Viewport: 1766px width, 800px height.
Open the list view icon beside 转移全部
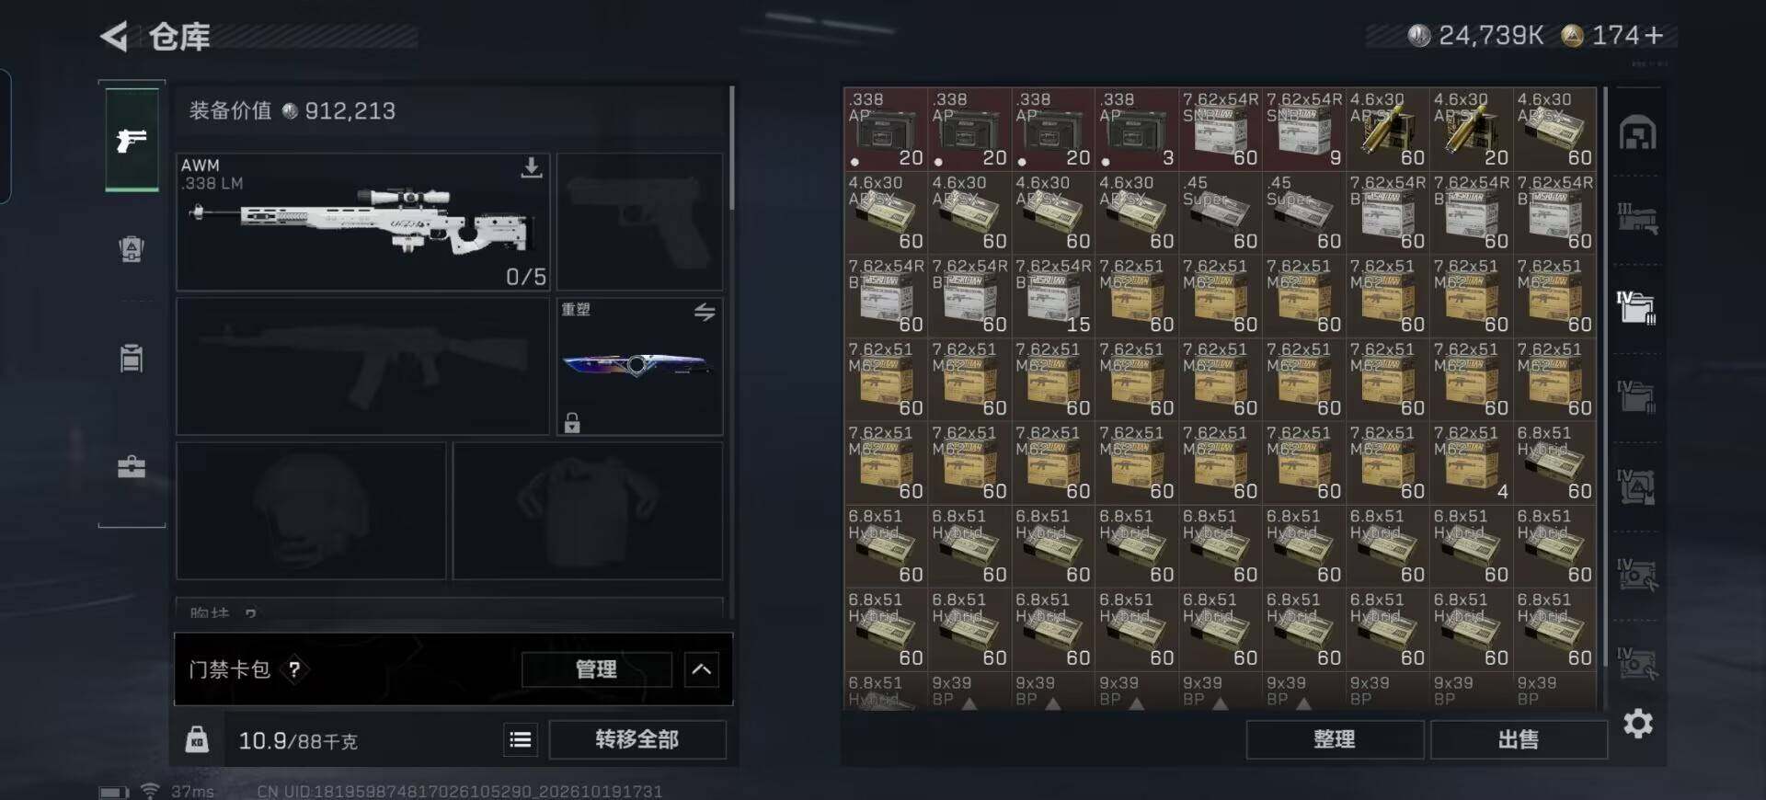pyautogui.click(x=521, y=739)
